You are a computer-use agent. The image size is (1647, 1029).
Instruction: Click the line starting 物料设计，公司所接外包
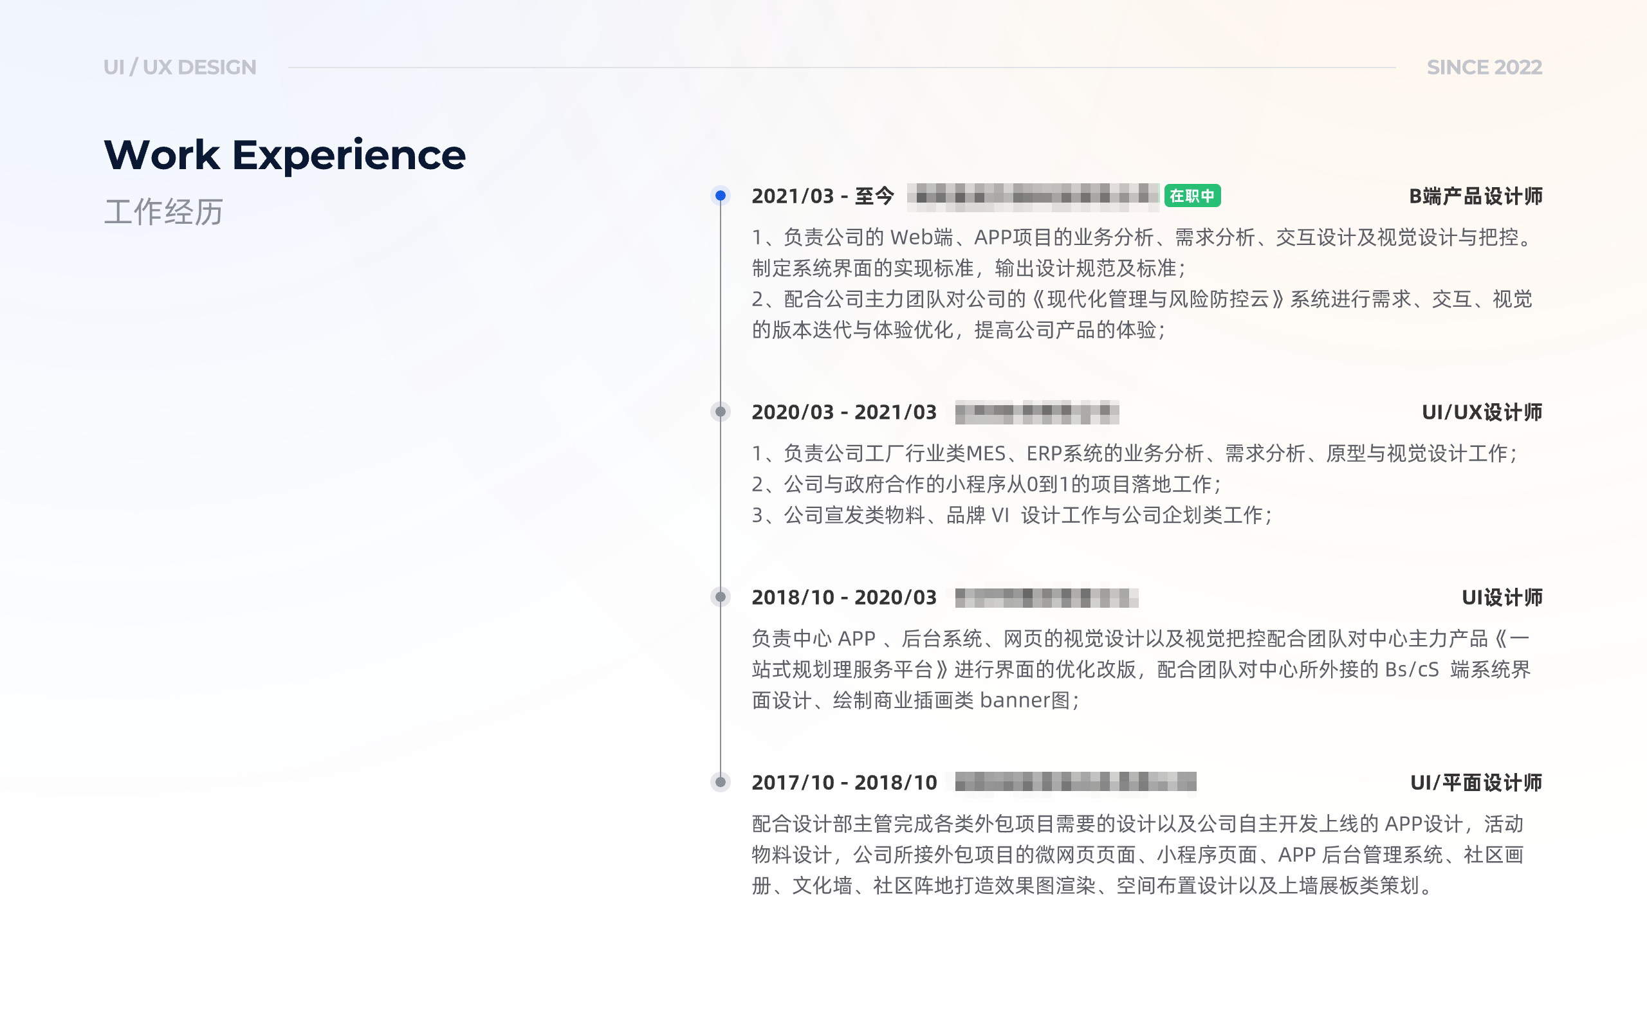pos(1137,854)
